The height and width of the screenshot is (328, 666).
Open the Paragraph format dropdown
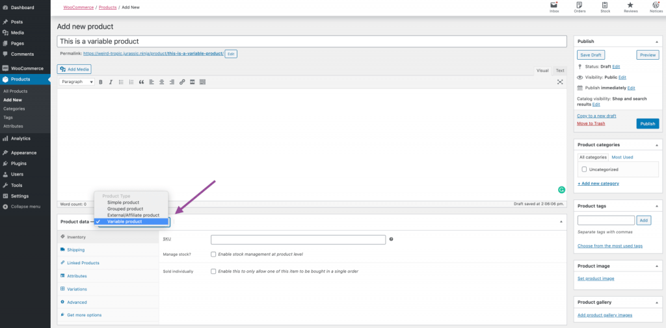(x=77, y=82)
